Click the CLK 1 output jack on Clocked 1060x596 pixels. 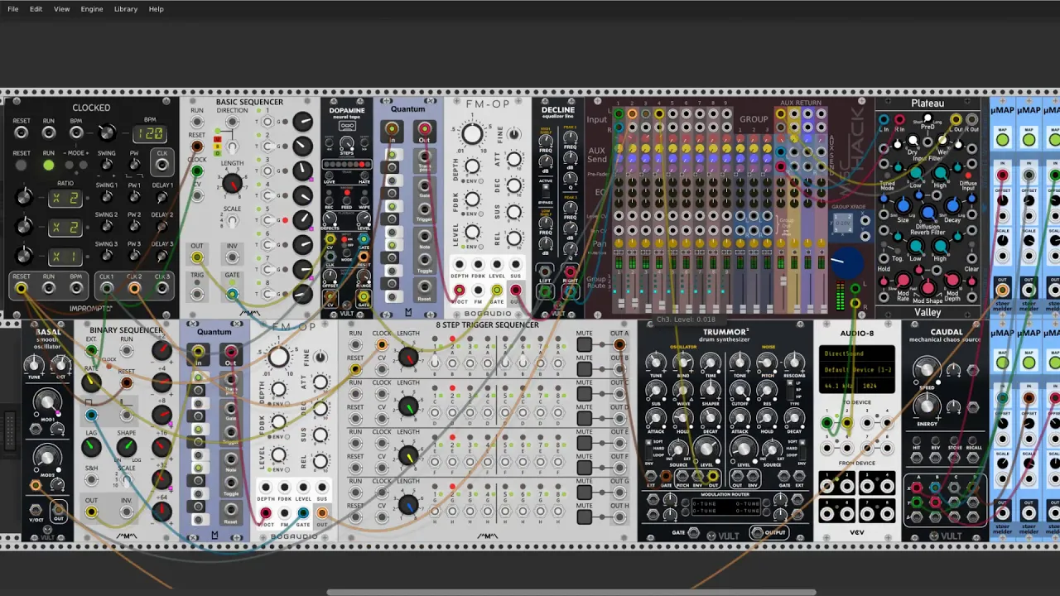tap(107, 288)
